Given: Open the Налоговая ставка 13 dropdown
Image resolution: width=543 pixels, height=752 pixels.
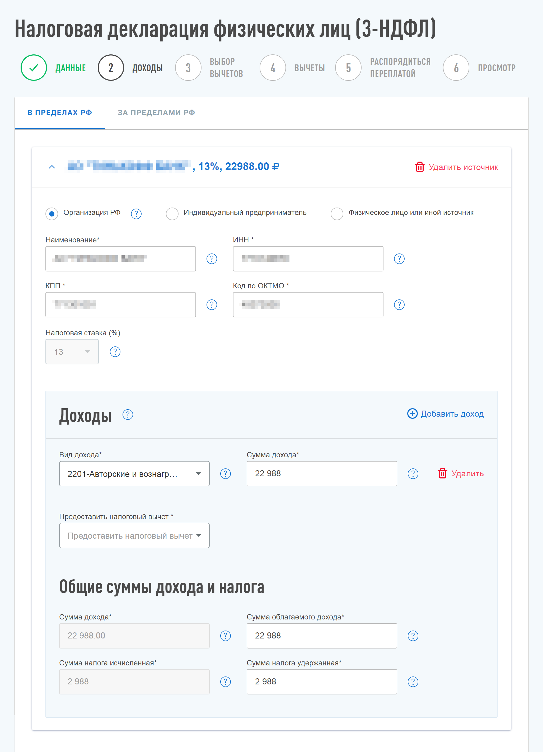Looking at the screenshot, I should click(72, 352).
